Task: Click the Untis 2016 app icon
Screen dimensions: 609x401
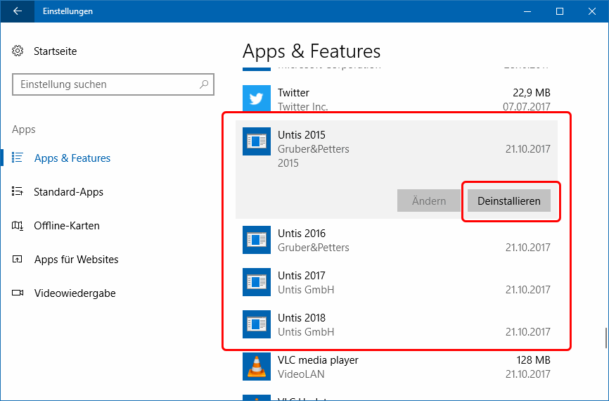Action: (256, 240)
